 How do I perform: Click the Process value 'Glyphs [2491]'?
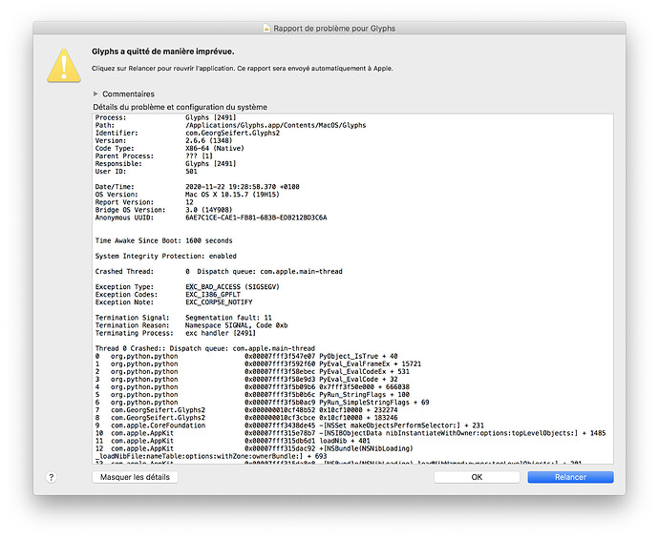(210, 117)
